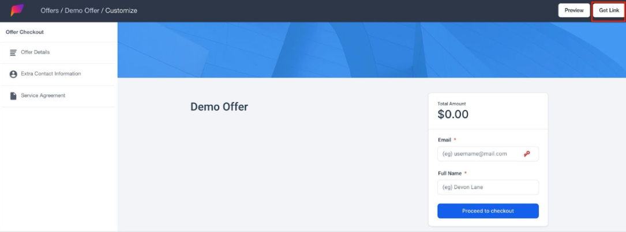
Task: Open the Offer Details sidebar section
Action: point(35,52)
